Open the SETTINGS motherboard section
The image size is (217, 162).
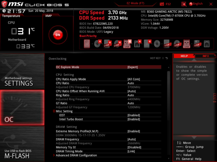click(x=22, y=71)
